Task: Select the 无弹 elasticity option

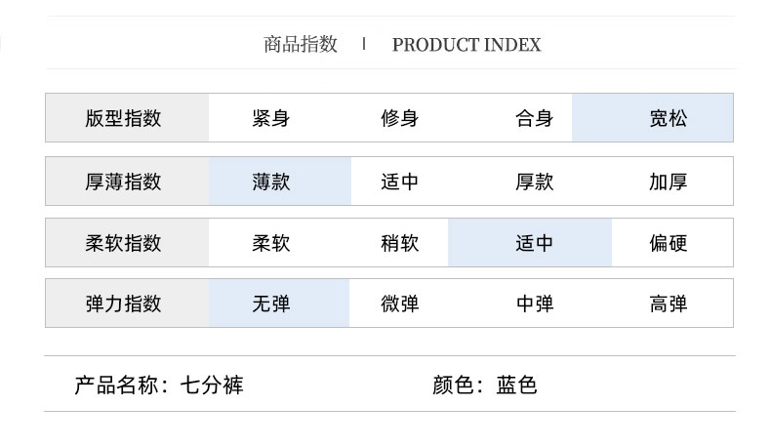Action: pos(279,304)
